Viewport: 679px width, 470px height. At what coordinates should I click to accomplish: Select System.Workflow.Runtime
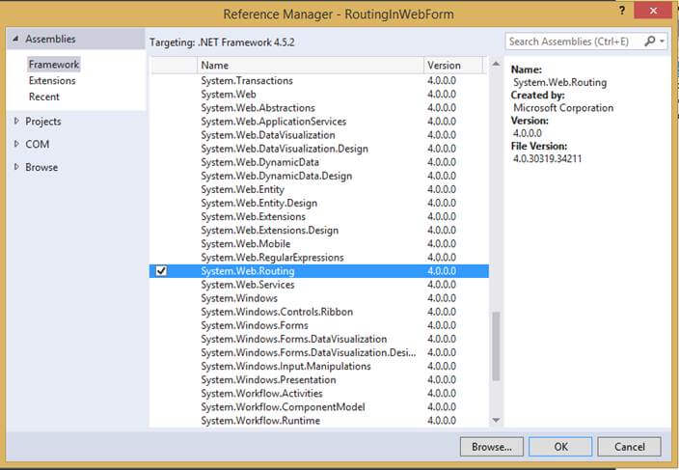click(319, 421)
